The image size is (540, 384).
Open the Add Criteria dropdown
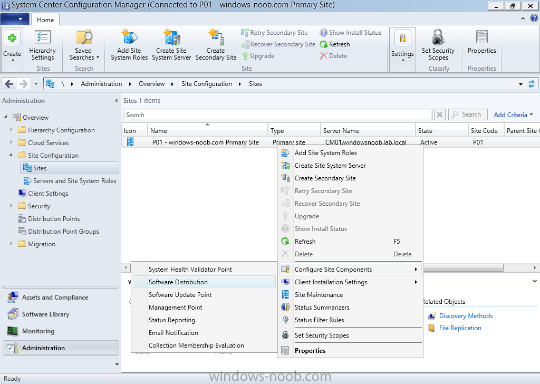click(513, 114)
